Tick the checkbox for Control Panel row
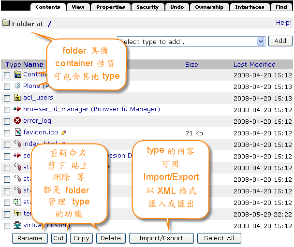 (7, 75)
